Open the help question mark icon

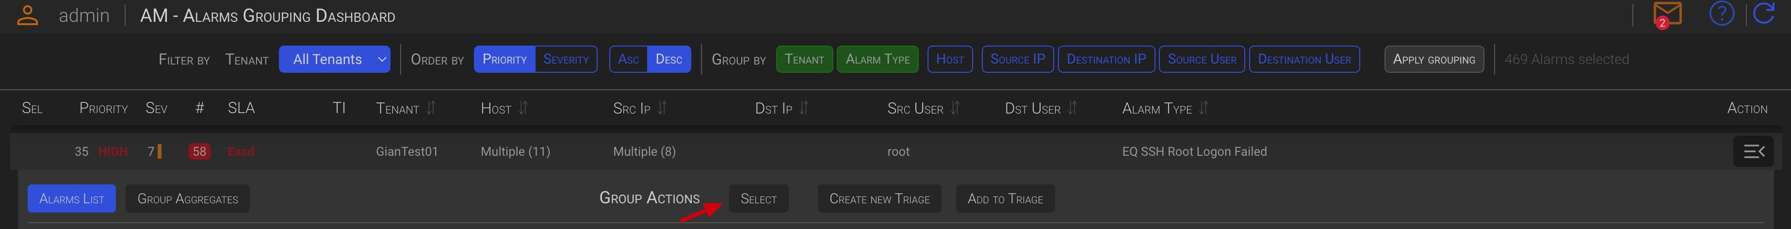(x=1722, y=14)
